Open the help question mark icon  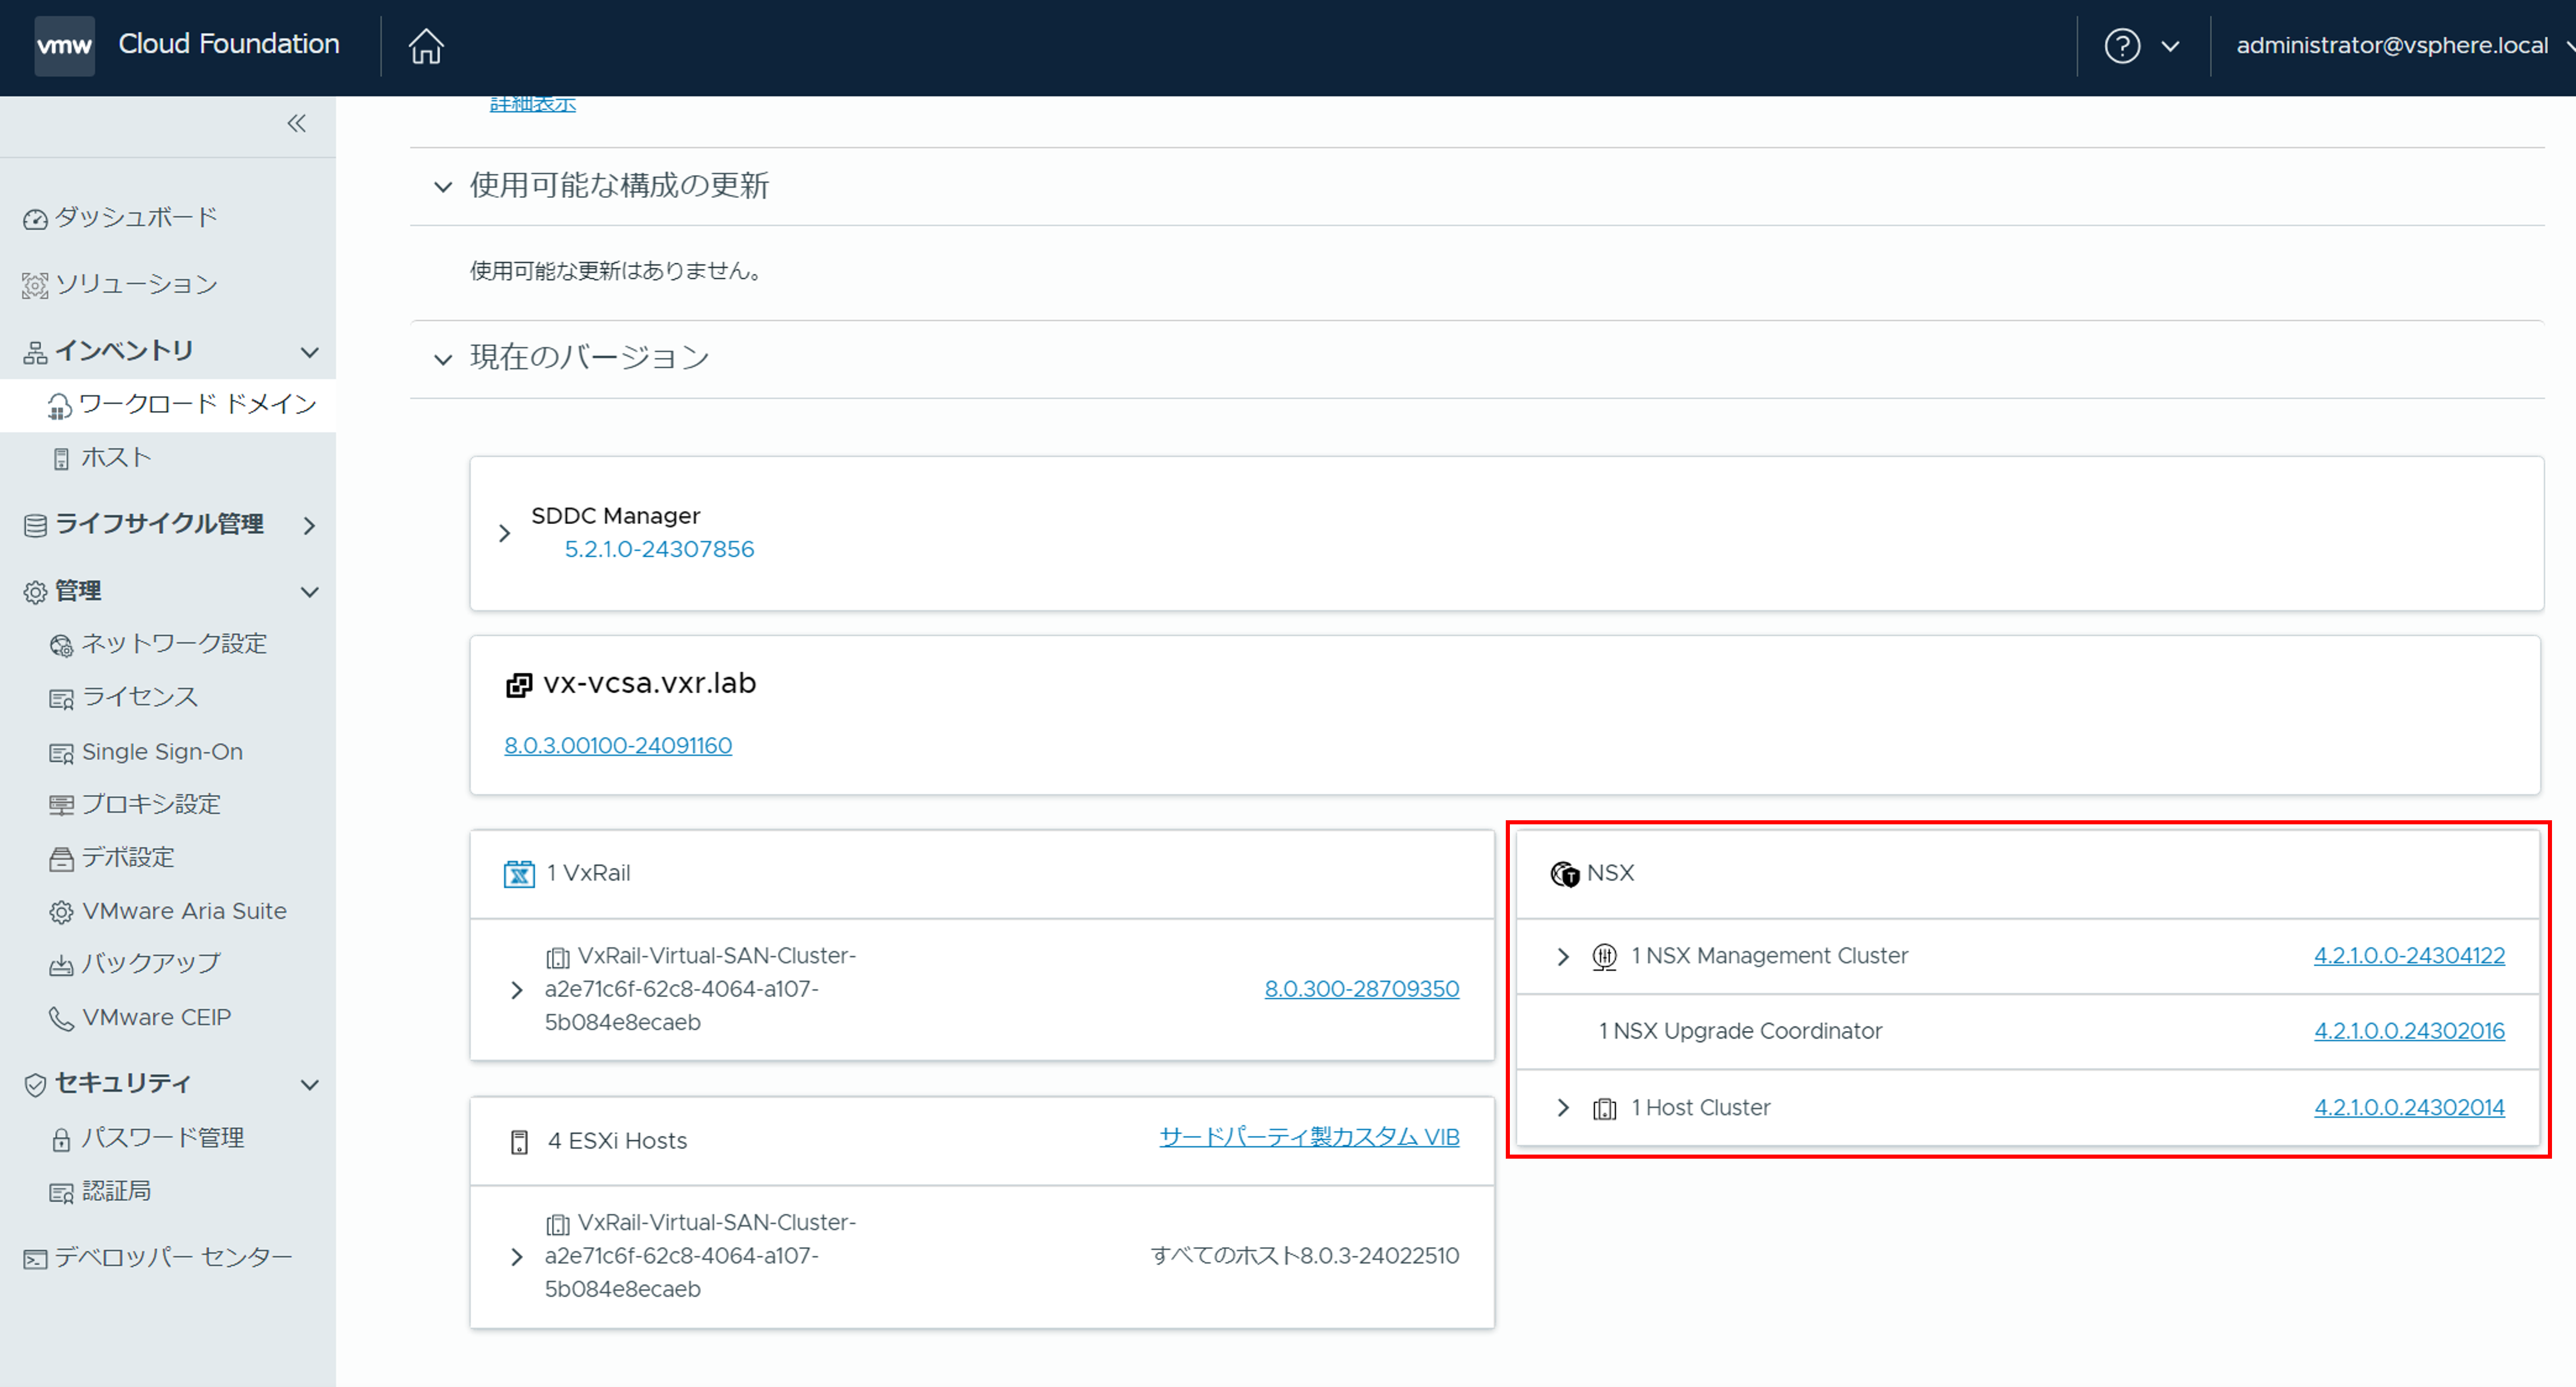pos(2122,45)
